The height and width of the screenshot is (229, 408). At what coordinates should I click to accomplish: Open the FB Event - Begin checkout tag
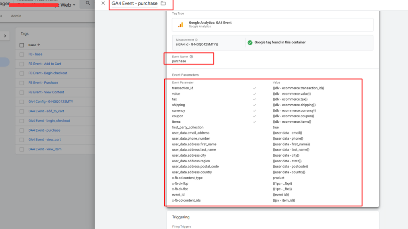tap(48, 73)
